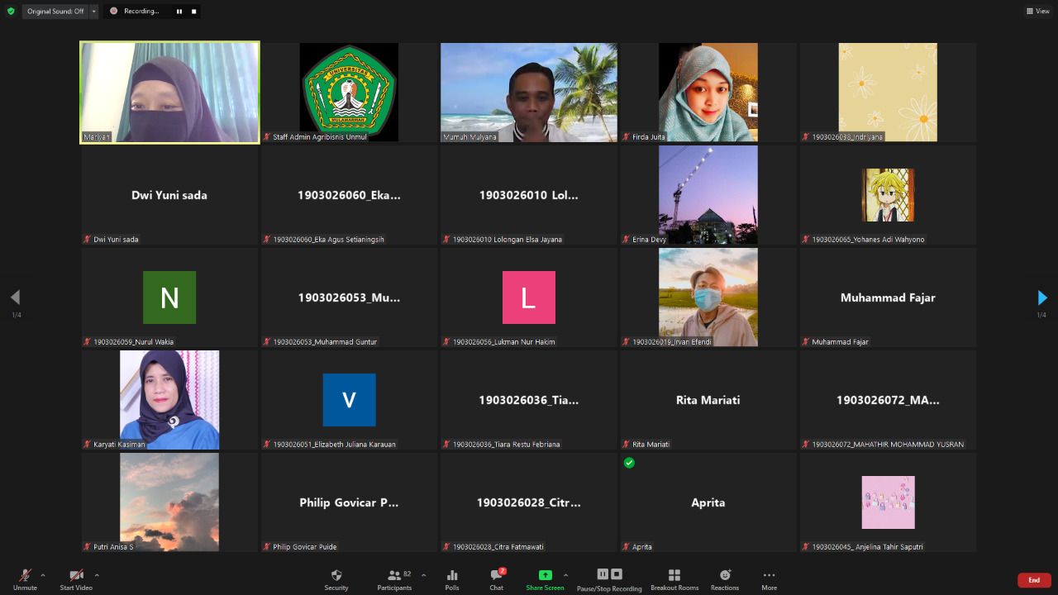Select Mursuh Mulyana's beach video tile
Screen dimensions: 1058x595
pyautogui.click(x=529, y=93)
